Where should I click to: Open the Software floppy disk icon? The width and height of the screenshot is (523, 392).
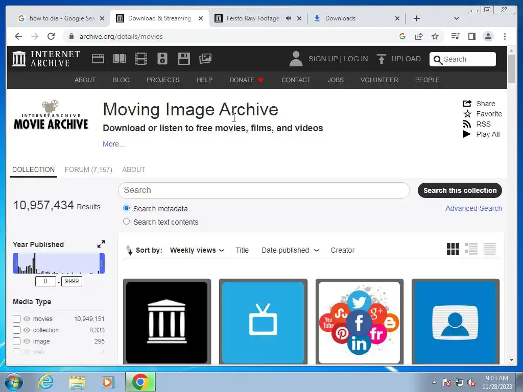(x=184, y=59)
